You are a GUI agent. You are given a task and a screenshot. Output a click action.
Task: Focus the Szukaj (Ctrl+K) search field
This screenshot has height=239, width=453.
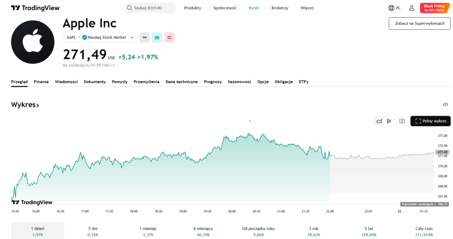point(150,8)
